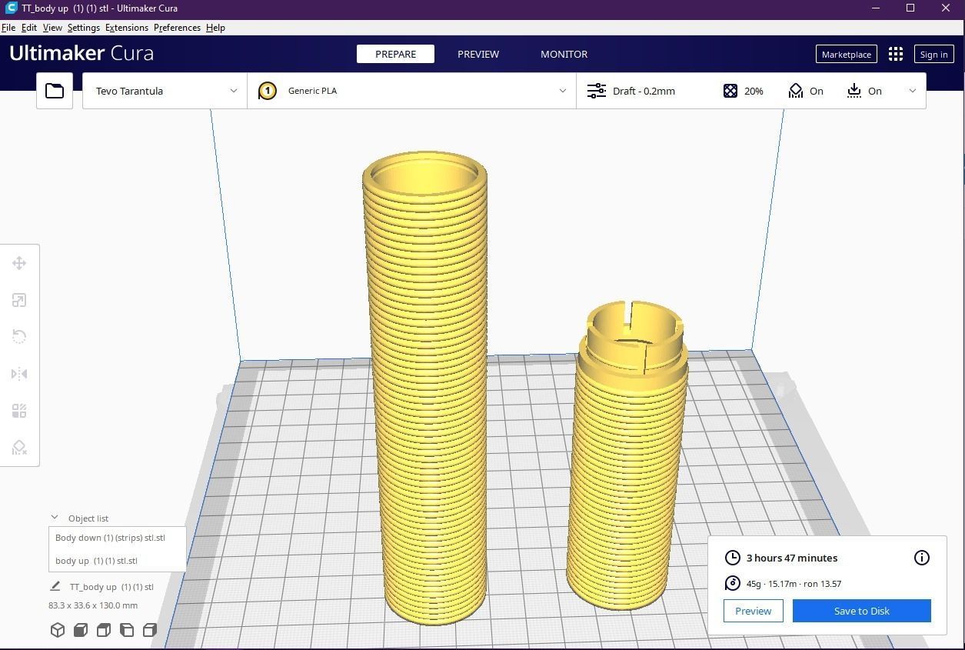This screenshot has width=965, height=650.
Task: Select the Scale tool
Action: (x=19, y=300)
